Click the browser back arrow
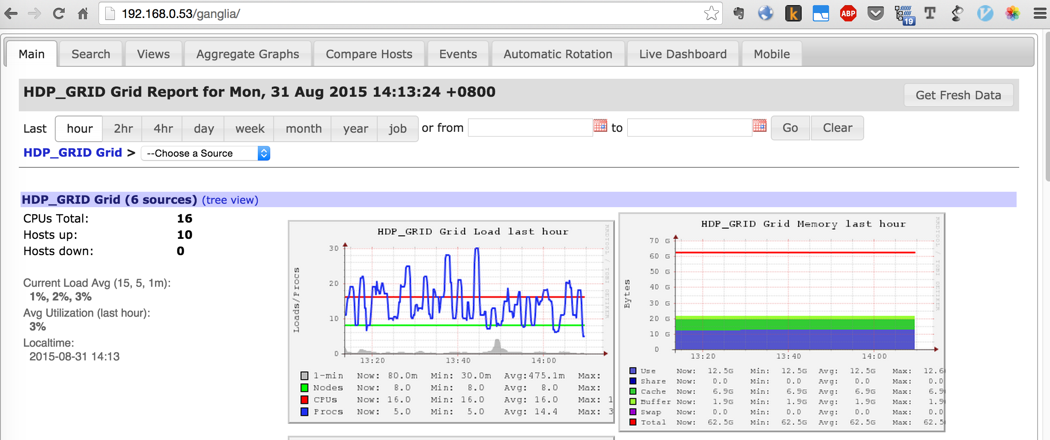The width and height of the screenshot is (1050, 440). pos(11,14)
